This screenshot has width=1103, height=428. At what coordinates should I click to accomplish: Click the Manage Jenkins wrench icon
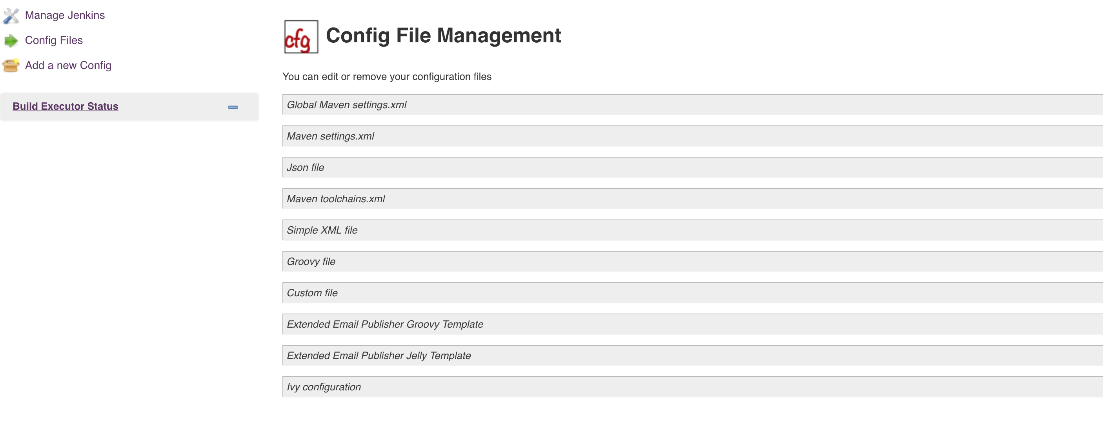pos(11,16)
